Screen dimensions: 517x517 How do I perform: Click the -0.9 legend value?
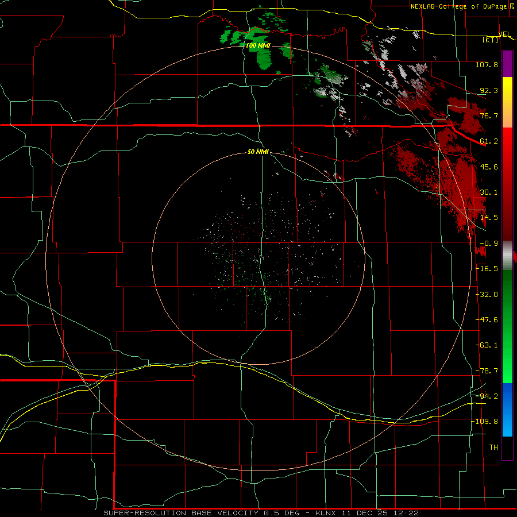pos(489,244)
